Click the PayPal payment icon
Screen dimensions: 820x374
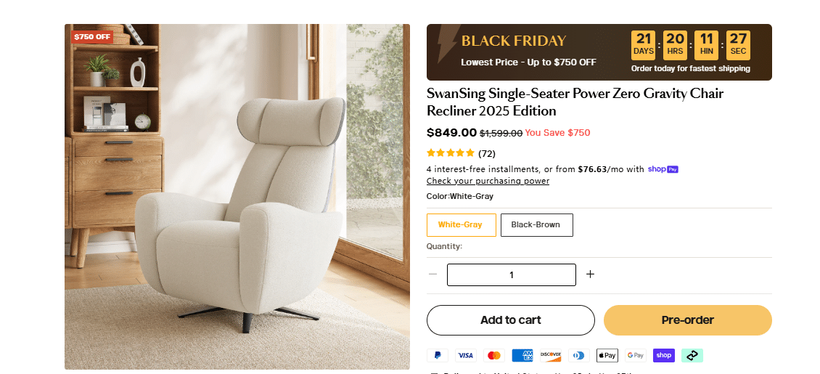[438, 355]
